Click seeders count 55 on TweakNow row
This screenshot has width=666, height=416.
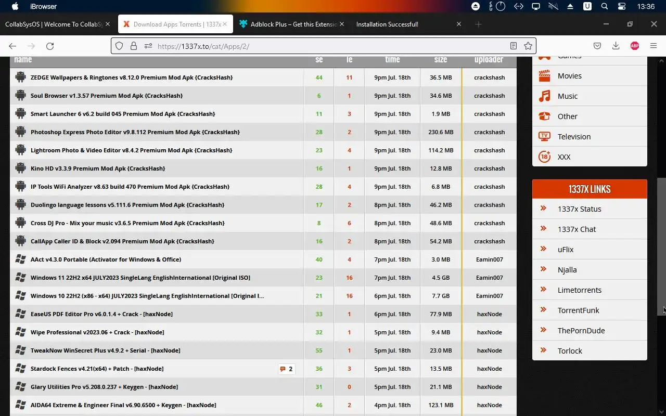point(319,350)
